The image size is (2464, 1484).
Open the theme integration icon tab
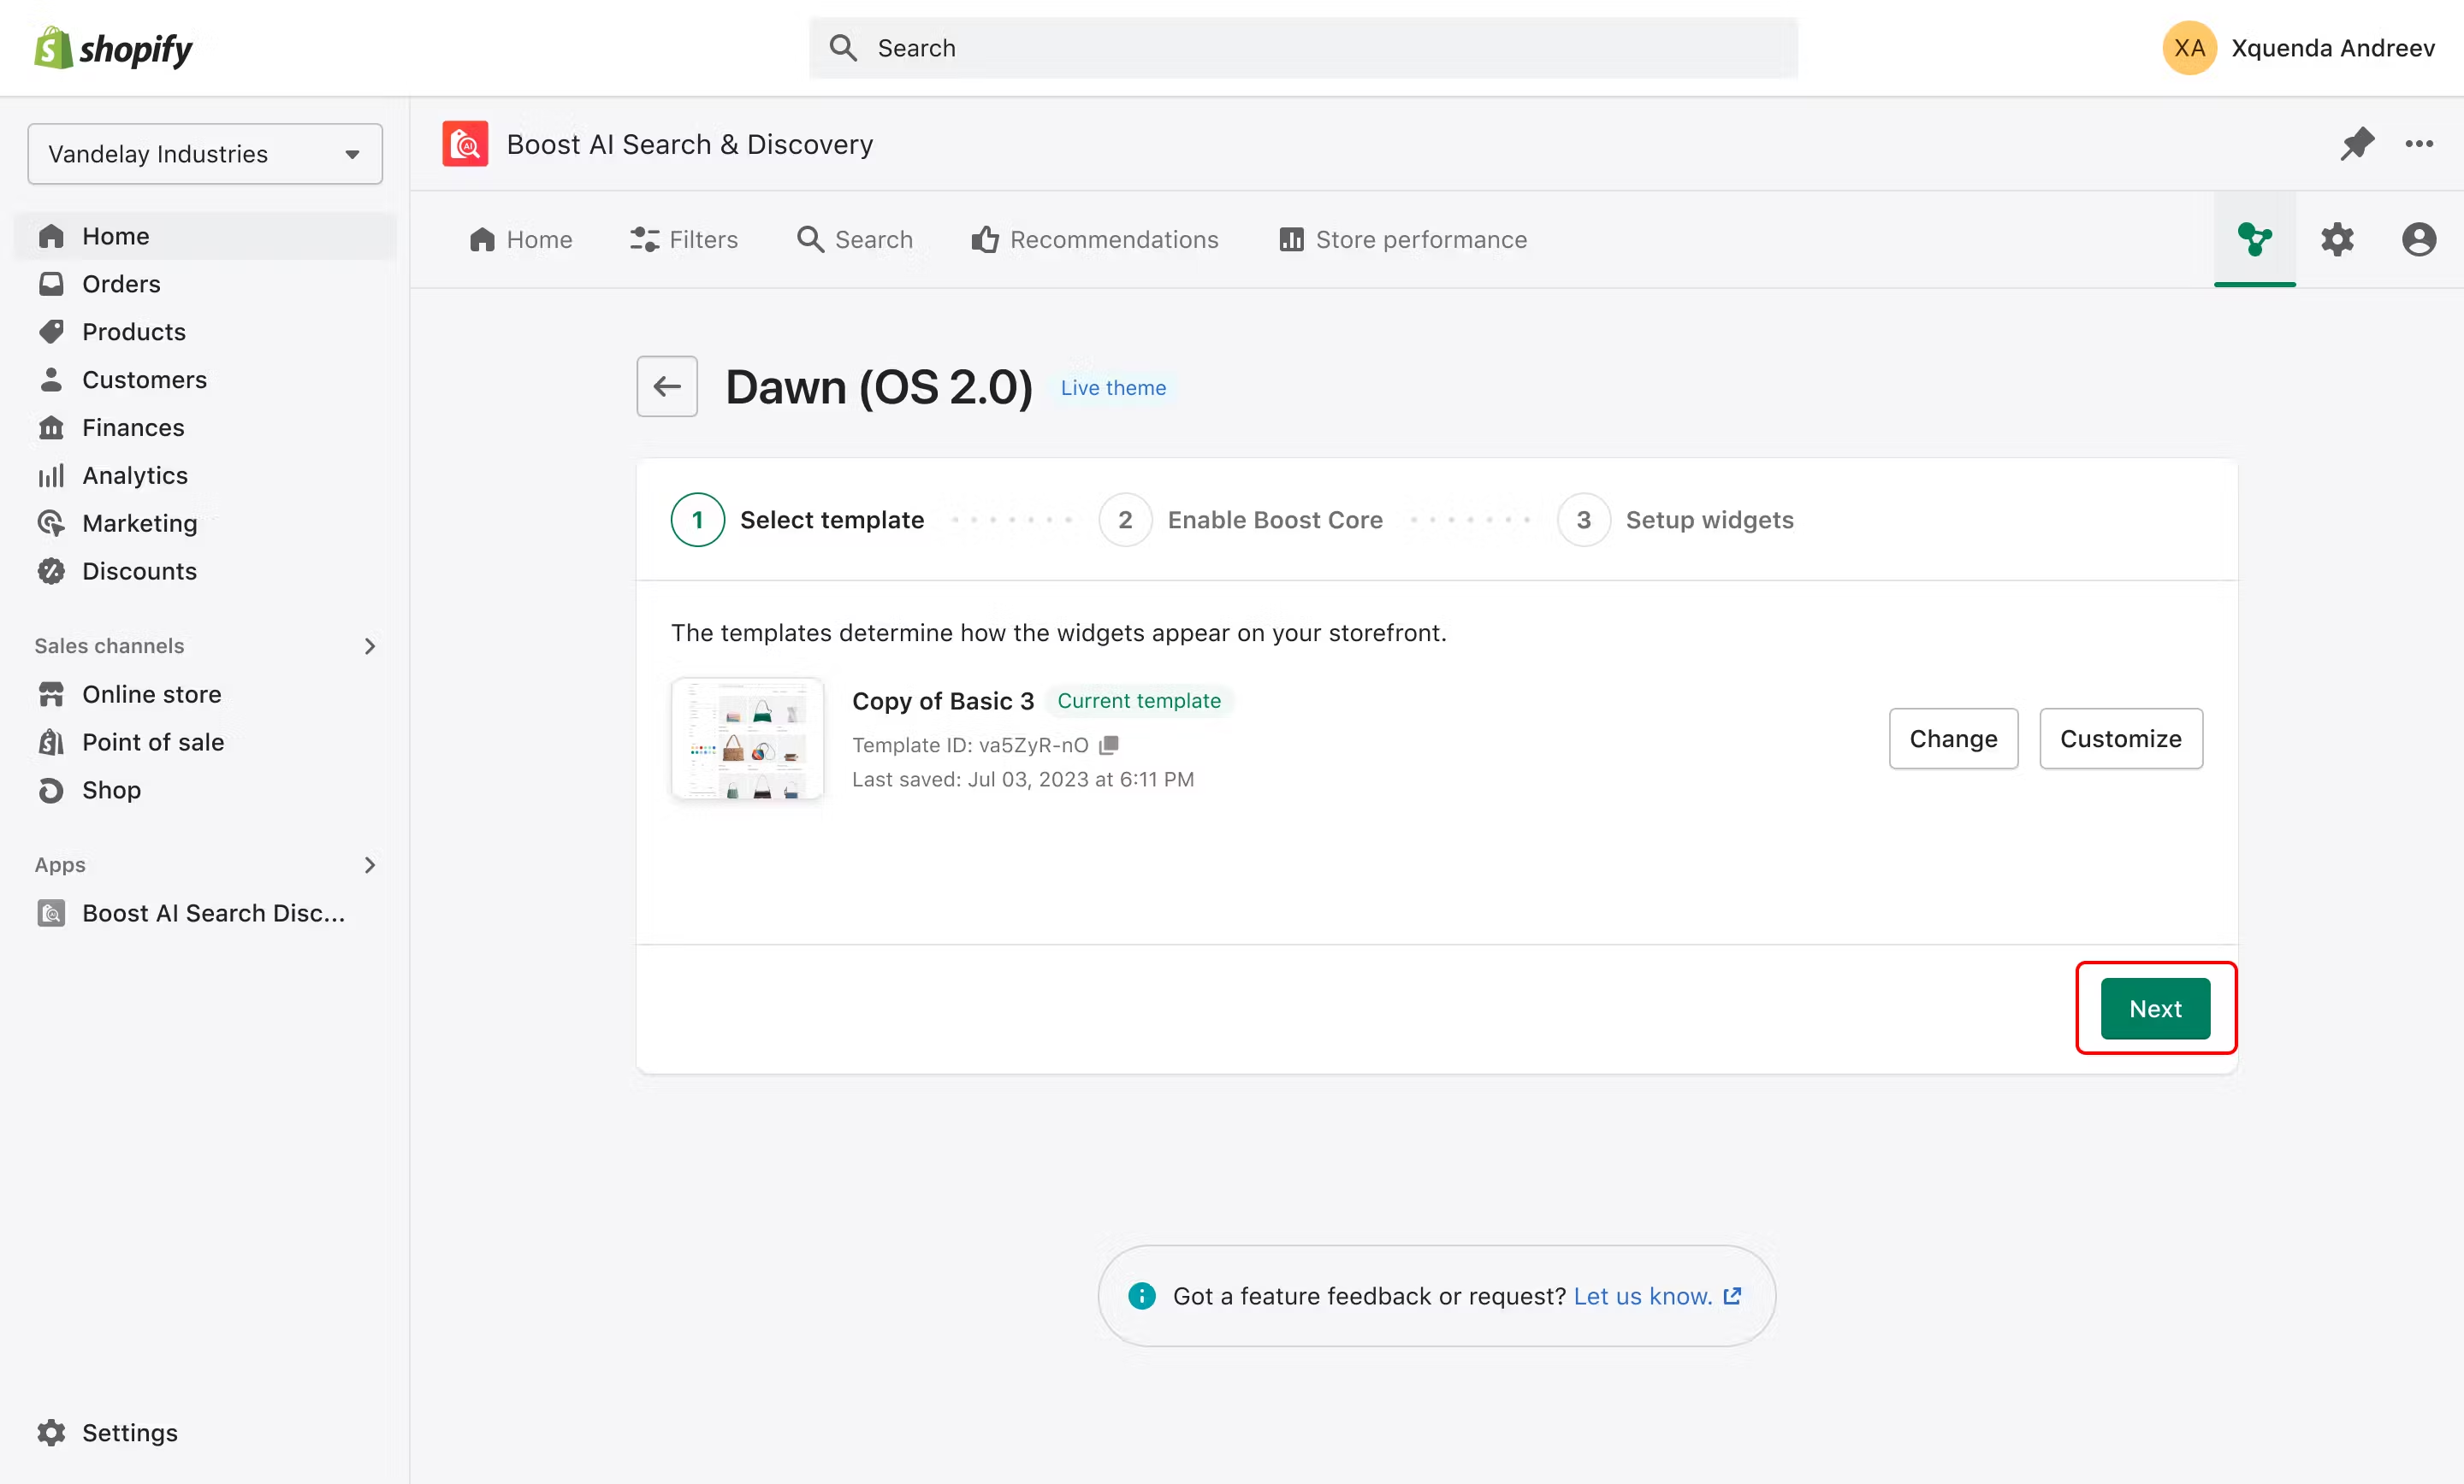(x=2254, y=240)
